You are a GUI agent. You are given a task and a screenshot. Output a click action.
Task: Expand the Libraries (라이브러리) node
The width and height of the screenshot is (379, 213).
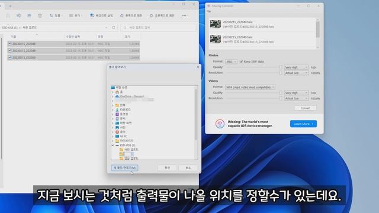click(113, 141)
